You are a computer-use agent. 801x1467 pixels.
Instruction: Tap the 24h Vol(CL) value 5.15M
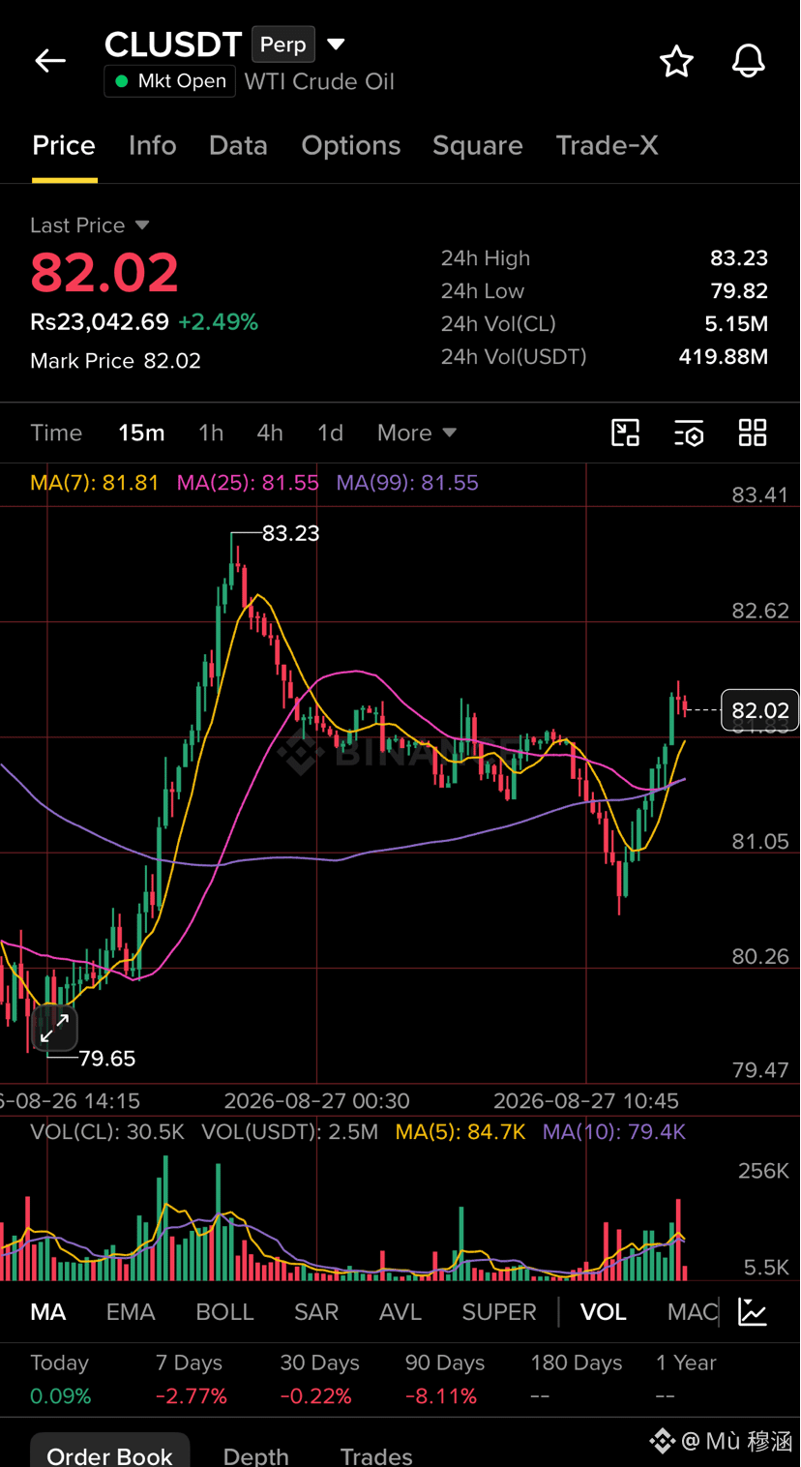pyautogui.click(x=736, y=324)
